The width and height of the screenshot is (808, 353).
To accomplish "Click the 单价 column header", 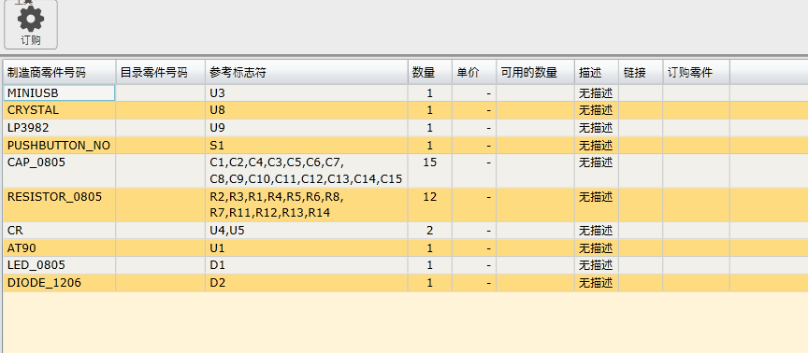I will (x=474, y=73).
